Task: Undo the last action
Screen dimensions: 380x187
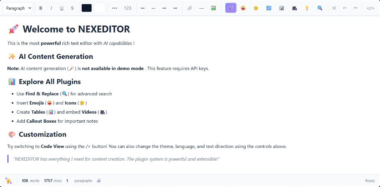Action: click(345, 8)
